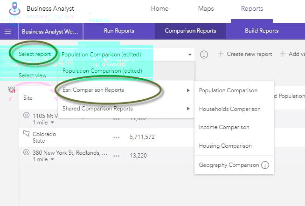The height and width of the screenshot is (206, 305).
Task: Open the Select report dropdown arrow
Action: click(x=190, y=55)
